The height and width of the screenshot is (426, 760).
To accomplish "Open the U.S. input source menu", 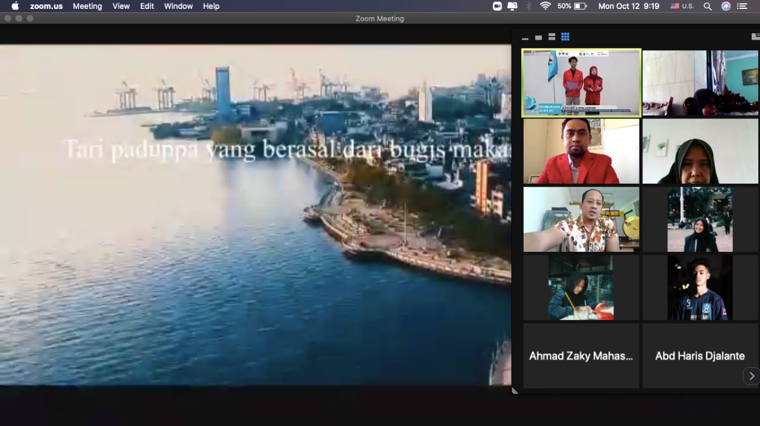I will 682,6.
